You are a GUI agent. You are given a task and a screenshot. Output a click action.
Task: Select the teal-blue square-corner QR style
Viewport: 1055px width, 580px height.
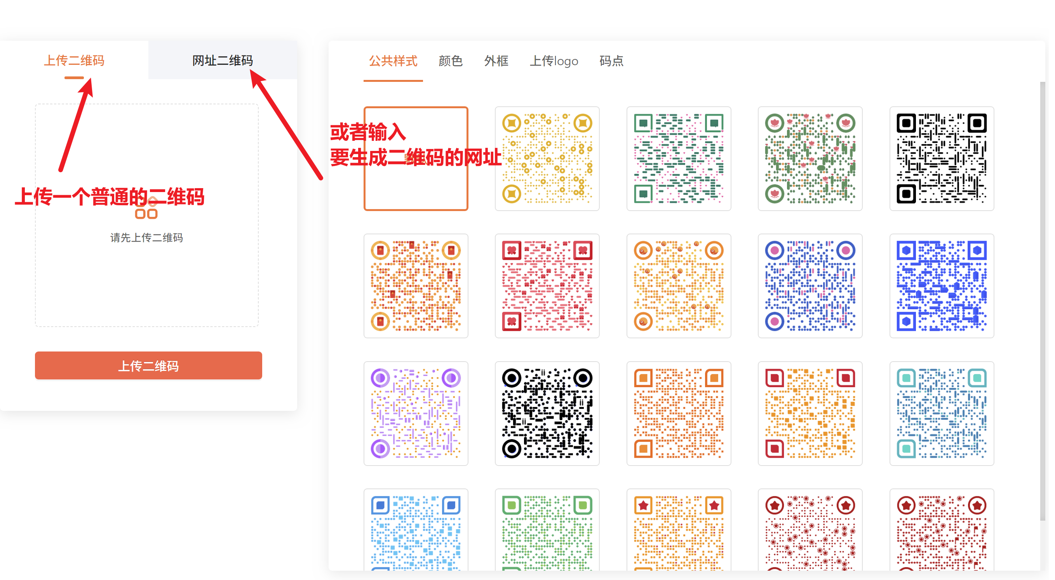pos(942,413)
